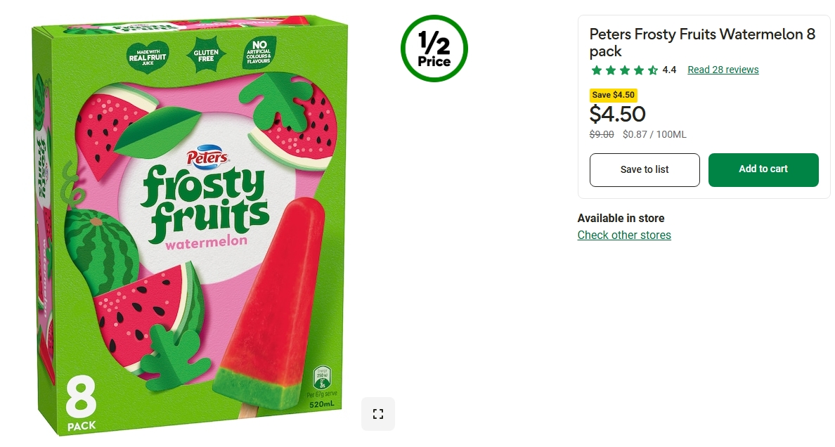The image size is (835, 447).
Task: Click the crossed-out $9.00 price
Action: [601, 135]
